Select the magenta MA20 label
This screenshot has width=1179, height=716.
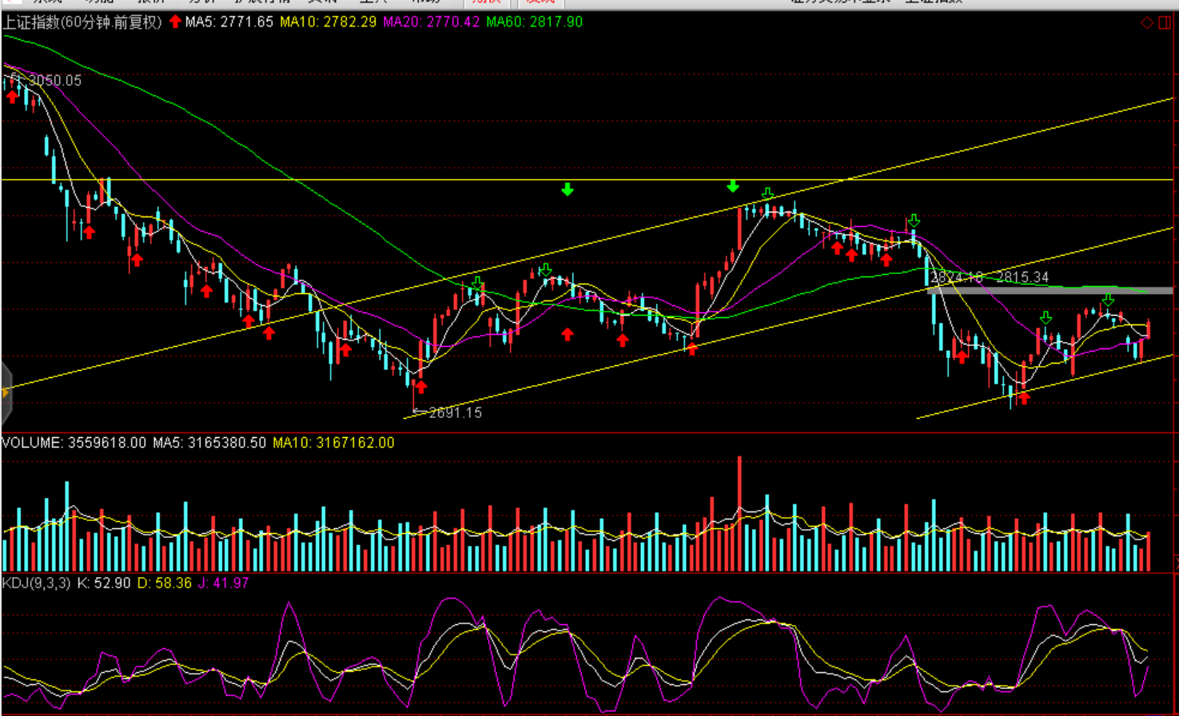point(431,22)
